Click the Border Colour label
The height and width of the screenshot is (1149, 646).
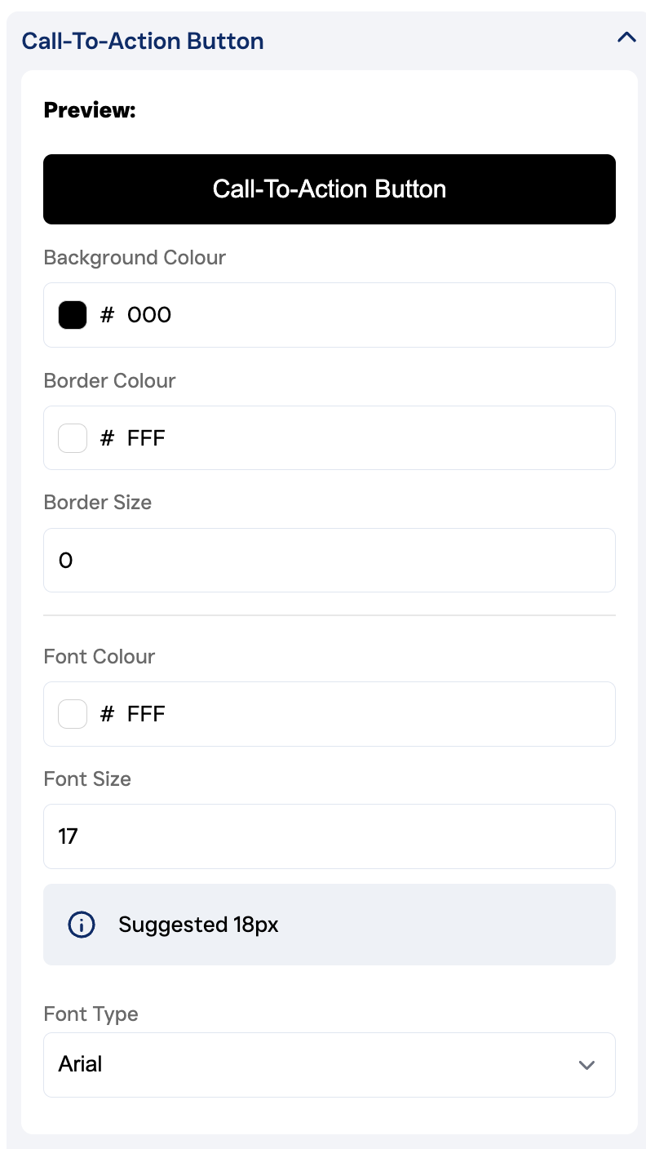click(110, 381)
